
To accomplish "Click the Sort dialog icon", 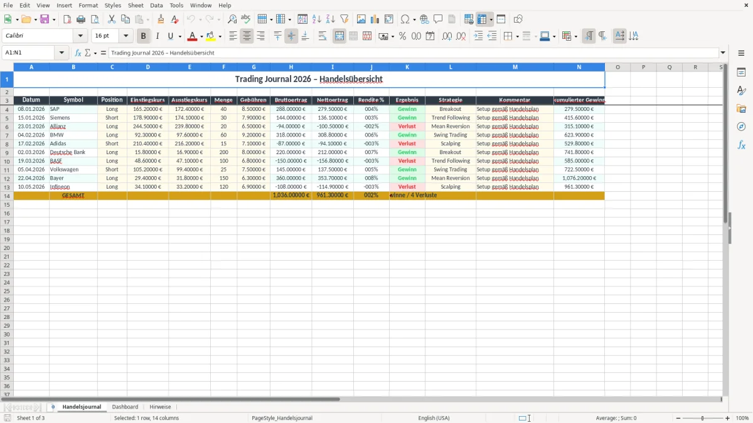I will coord(303,19).
